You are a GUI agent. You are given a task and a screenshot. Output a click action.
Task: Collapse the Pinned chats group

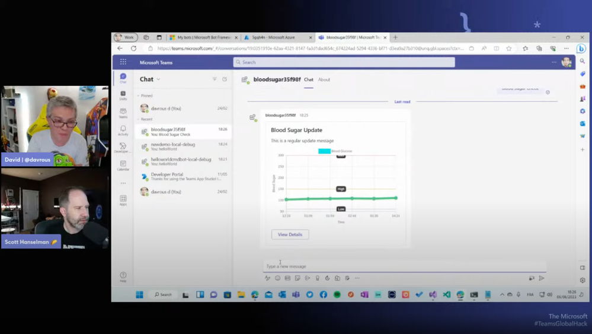[145, 96]
